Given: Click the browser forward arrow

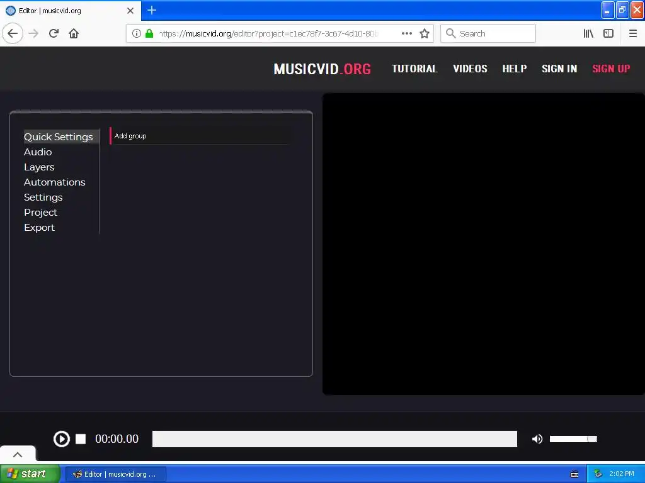Looking at the screenshot, I should point(34,33).
